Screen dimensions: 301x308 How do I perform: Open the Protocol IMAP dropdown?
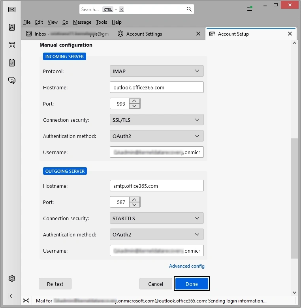(x=156, y=71)
